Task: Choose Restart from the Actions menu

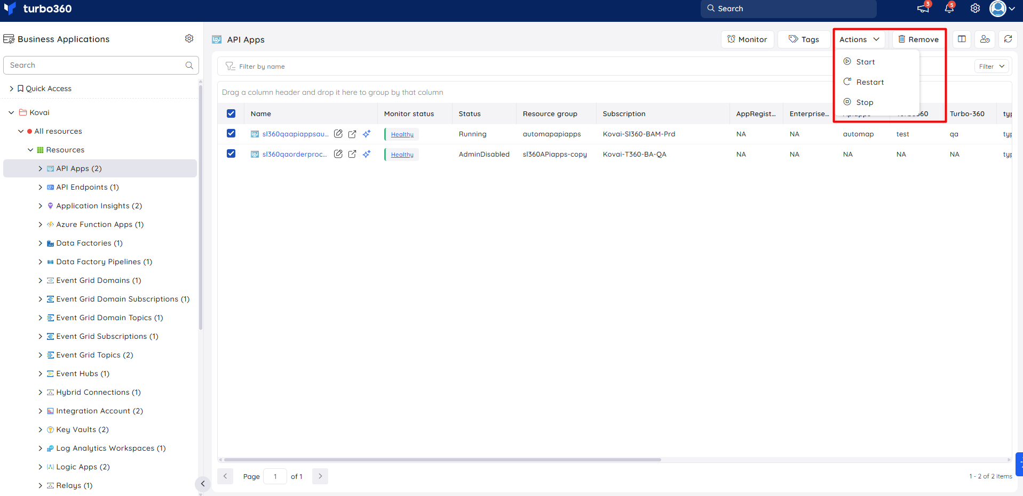Action: click(877, 82)
